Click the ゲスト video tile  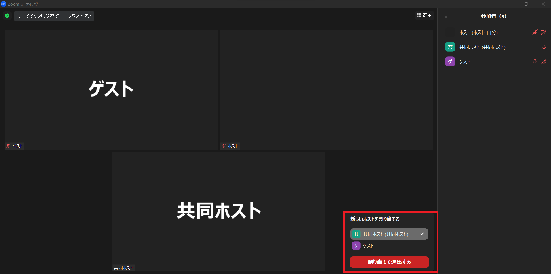click(111, 89)
